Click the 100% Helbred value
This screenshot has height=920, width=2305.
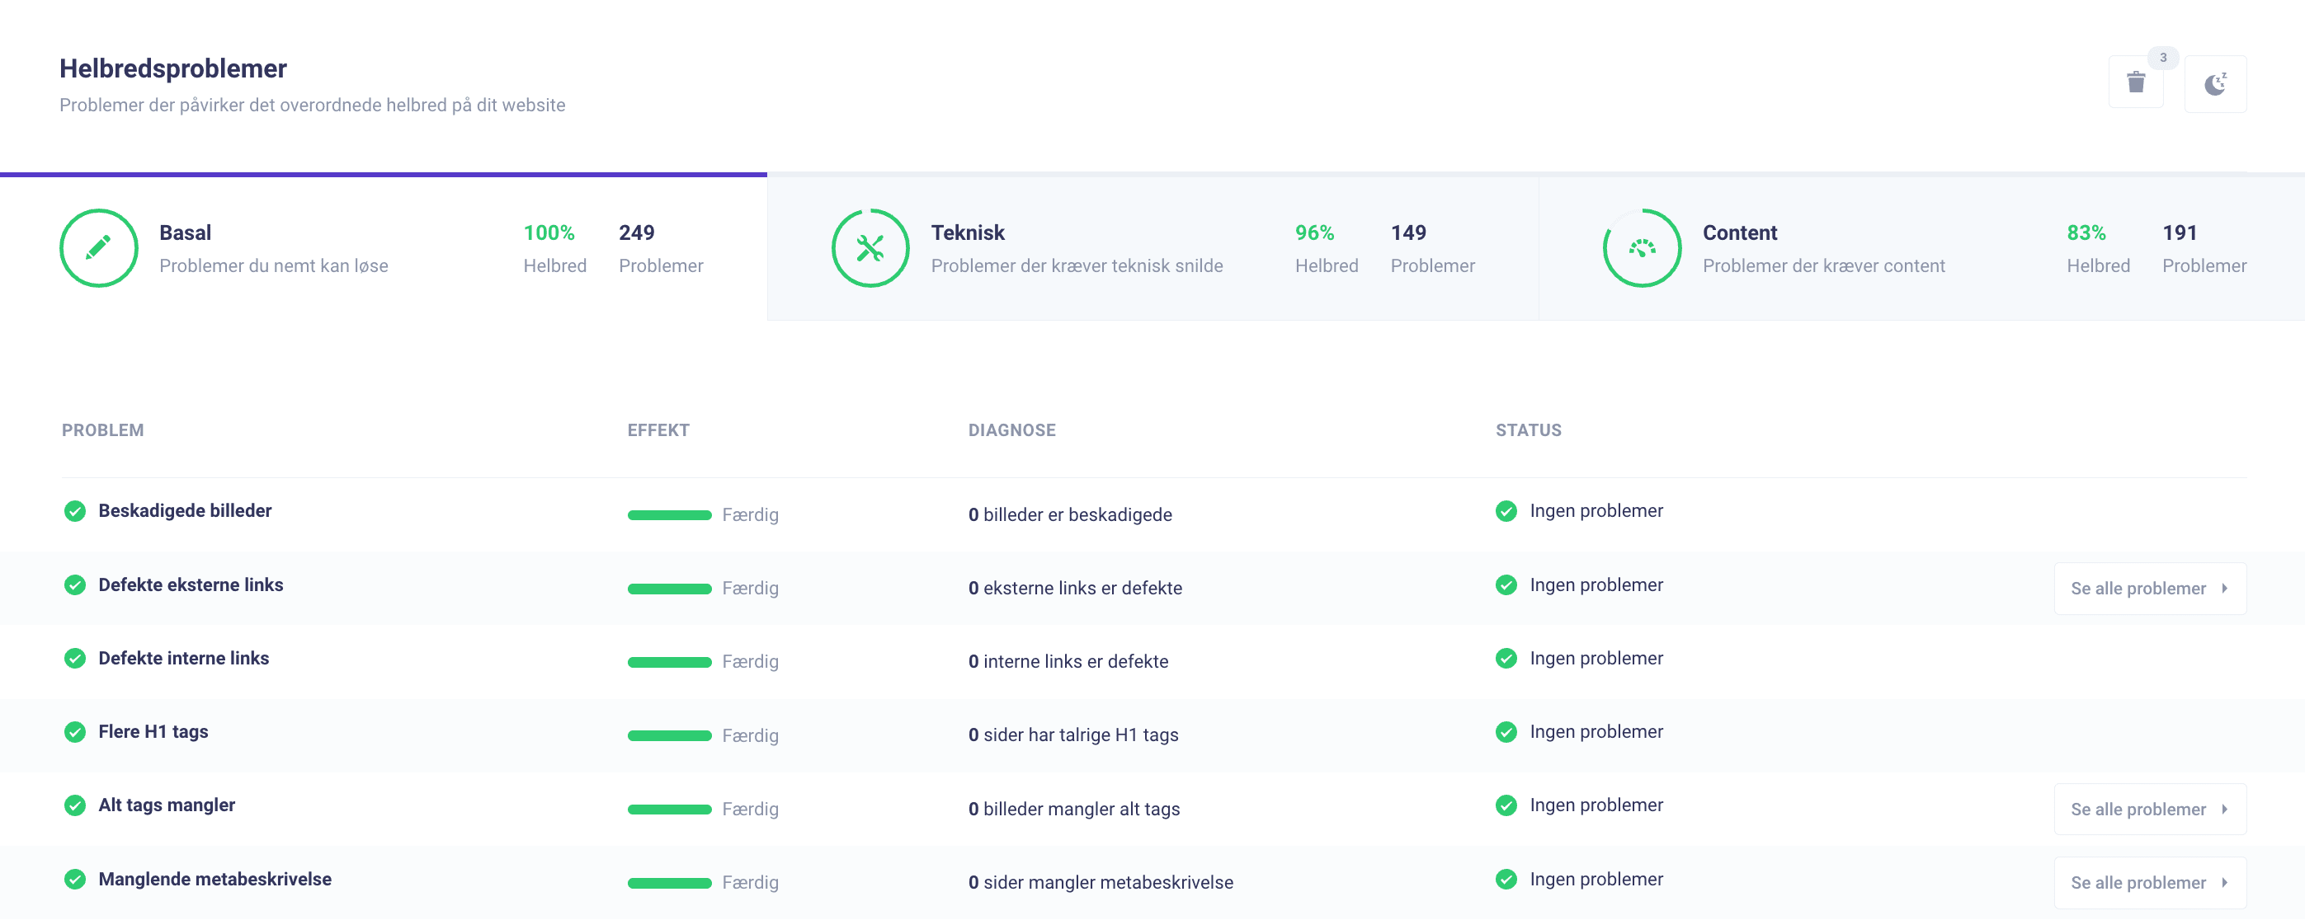point(549,232)
